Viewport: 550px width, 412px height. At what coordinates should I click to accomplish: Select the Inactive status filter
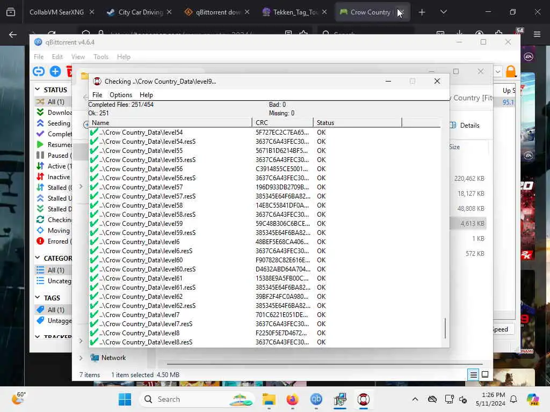(54, 177)
